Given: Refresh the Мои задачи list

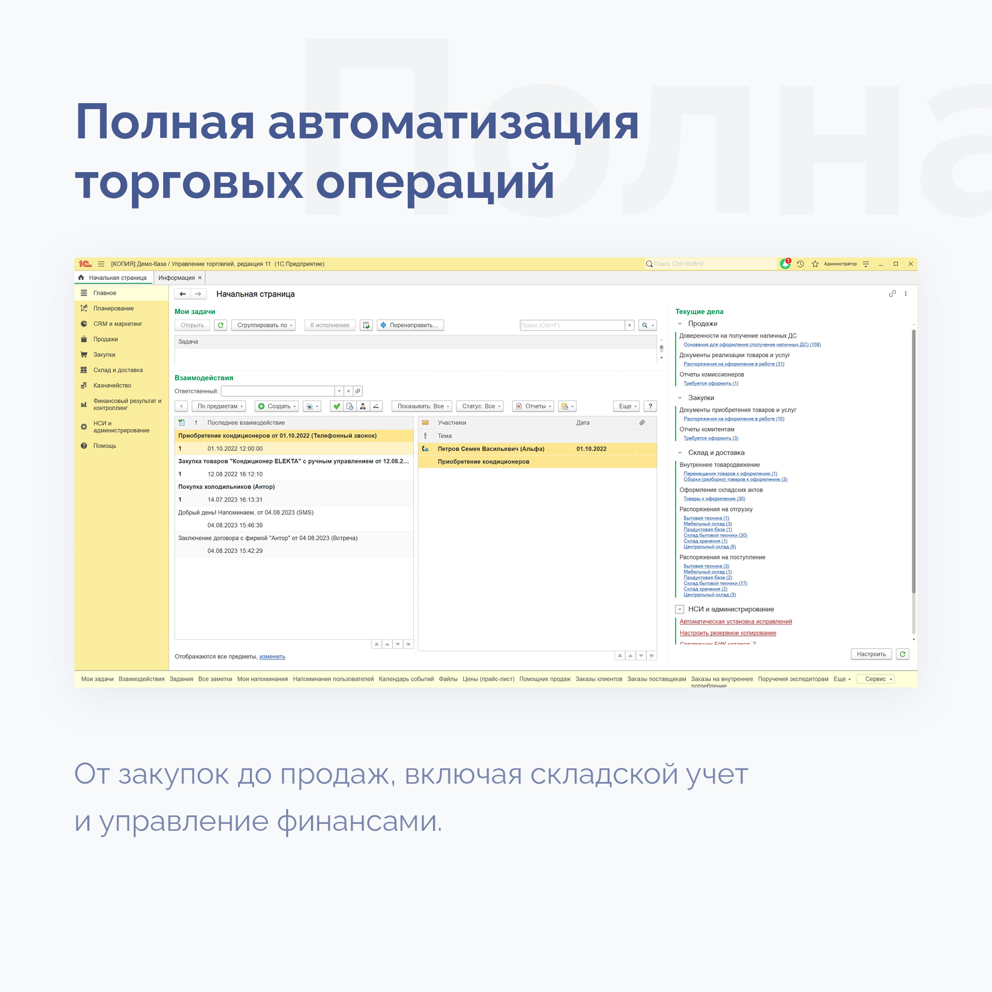Looking at the screenshot, I should click(221, 325).
